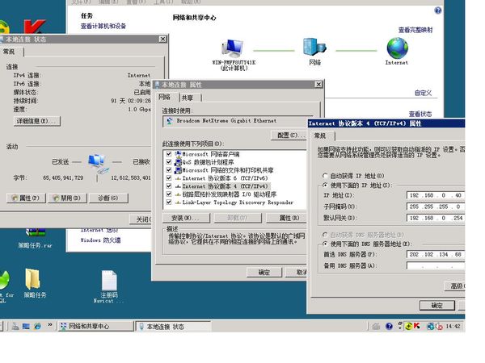The width and height of the screenshot is (485, 363).
Task: Click 禁用(D) button in status window
Action: pos(67,198)
